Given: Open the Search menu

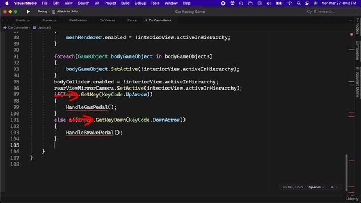Looking at the screenshot, I should [83, 3].
